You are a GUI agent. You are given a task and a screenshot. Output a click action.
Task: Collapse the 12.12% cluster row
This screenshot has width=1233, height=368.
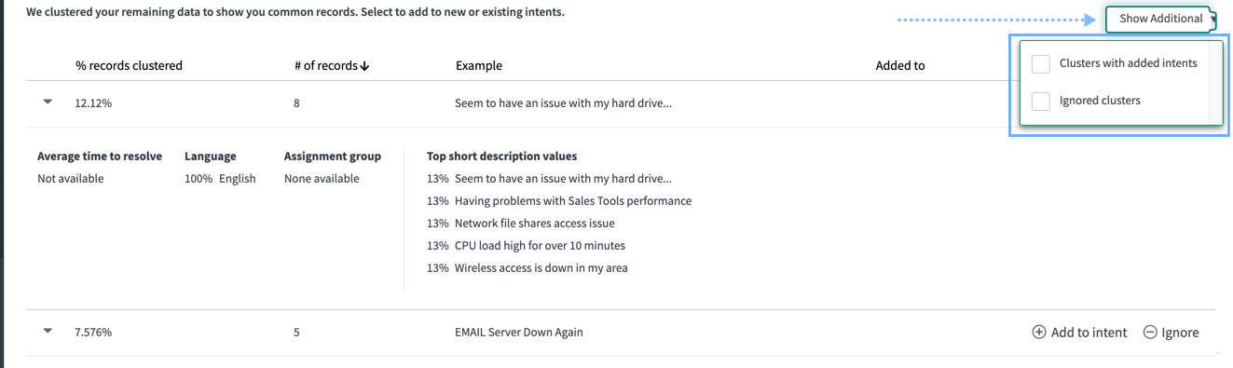click(48, 102)
